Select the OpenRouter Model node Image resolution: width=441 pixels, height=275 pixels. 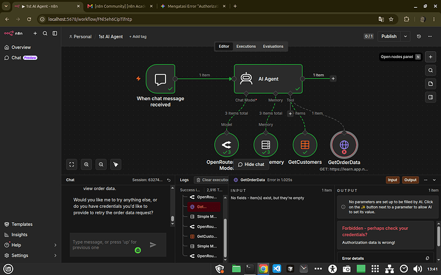226,145
